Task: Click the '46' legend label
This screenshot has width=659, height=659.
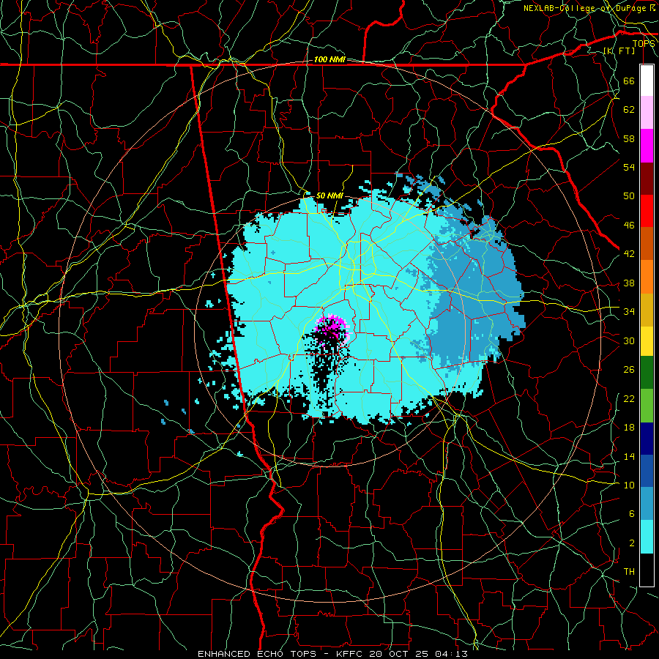Action: 629,226
